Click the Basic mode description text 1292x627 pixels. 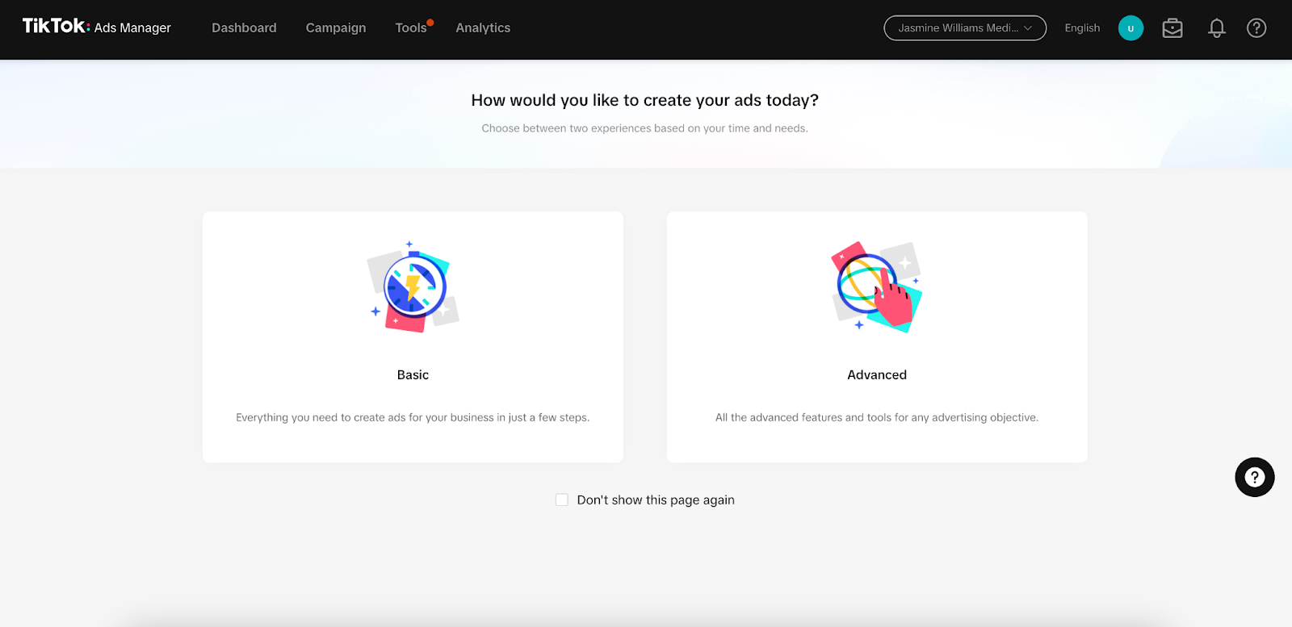coord(413,418)
